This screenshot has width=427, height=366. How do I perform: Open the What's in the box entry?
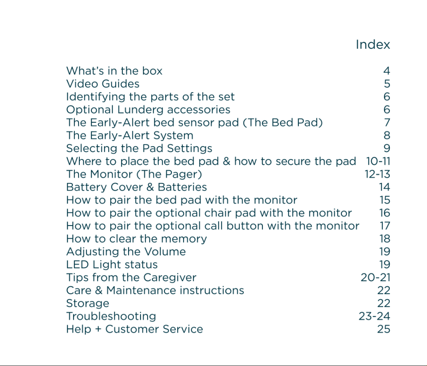pos(114,71)
